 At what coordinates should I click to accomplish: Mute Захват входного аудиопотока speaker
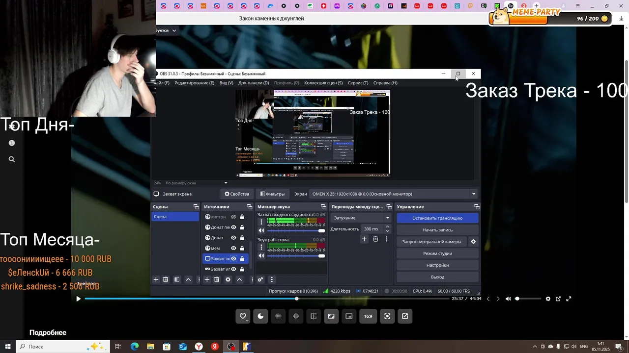pos(261,230)
